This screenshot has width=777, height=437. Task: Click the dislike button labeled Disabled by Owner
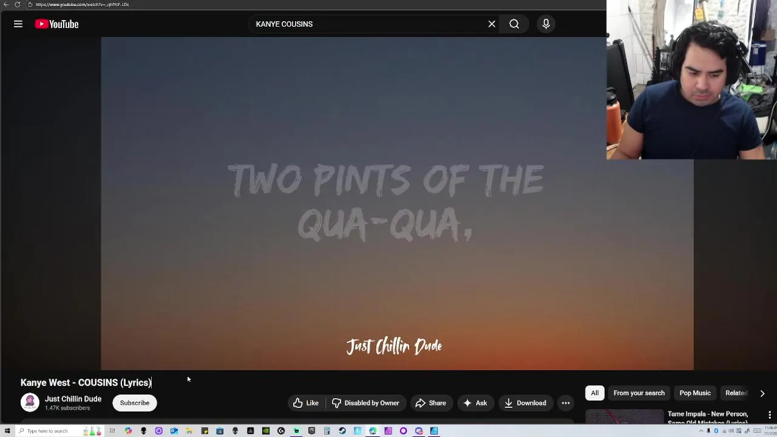point(365,403)
